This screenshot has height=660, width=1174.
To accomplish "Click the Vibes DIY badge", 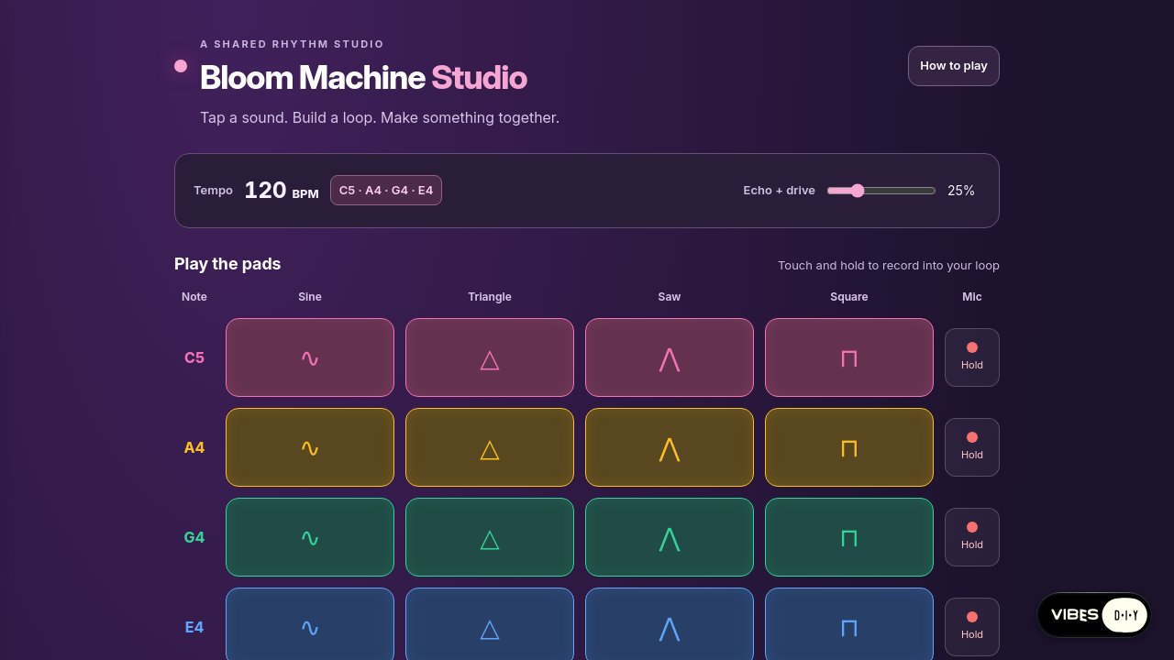I will (x=1094, y=615).
